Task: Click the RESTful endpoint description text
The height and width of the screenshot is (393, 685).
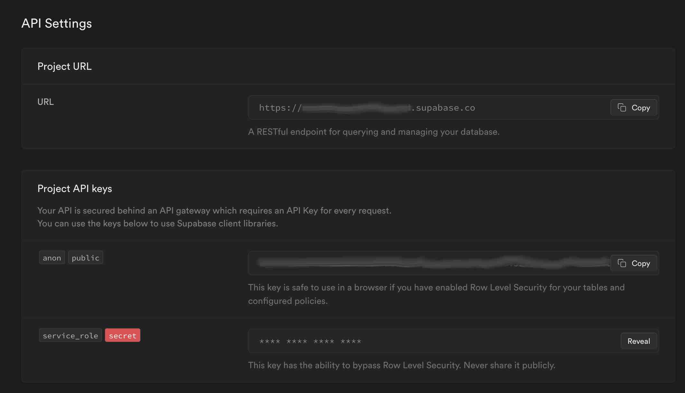Action: tap(373, 132)
